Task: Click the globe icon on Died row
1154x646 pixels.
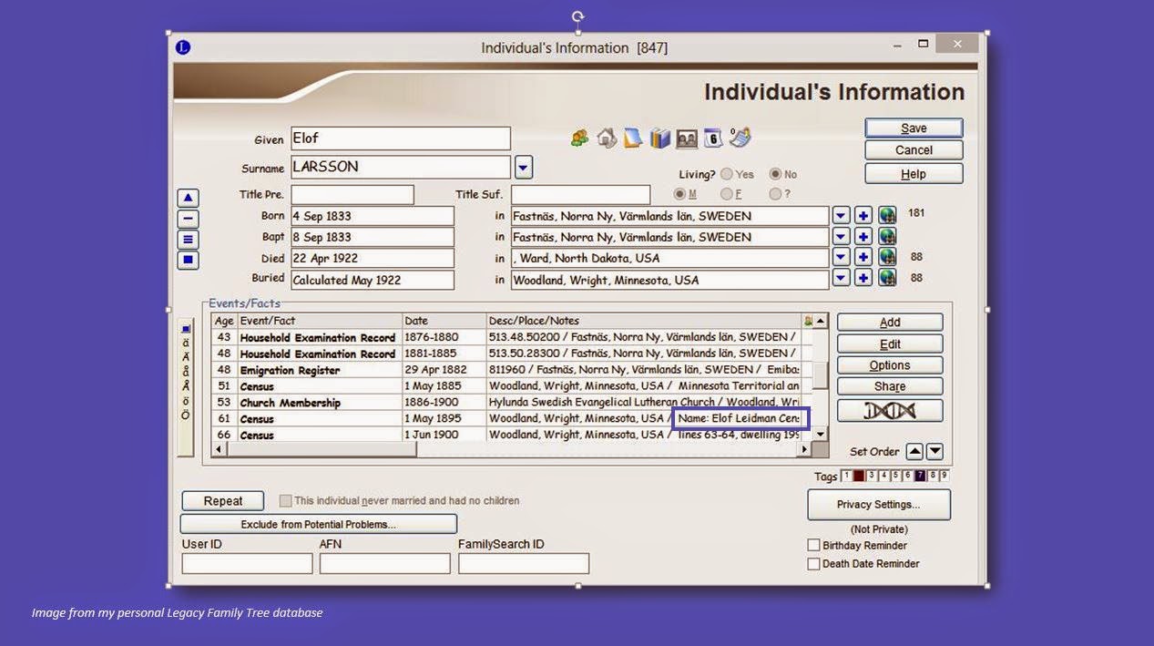Action: tap(887, 258)
